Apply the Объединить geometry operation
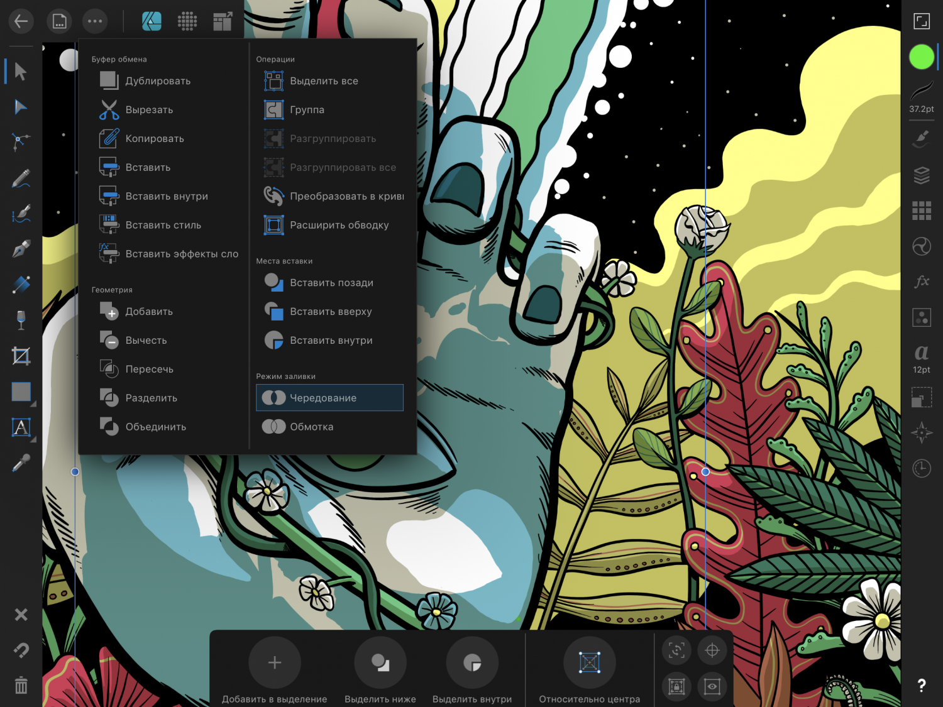Screen dimensions: 943x707 [x=164, y=427]
